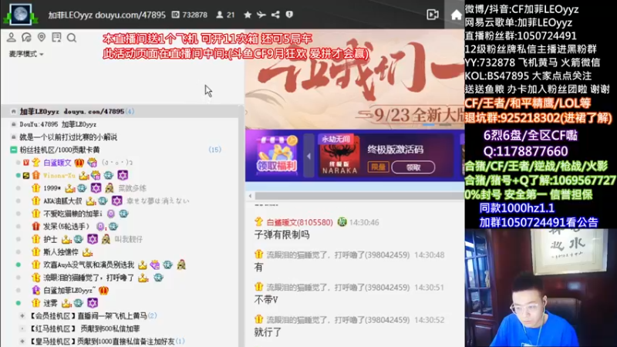Screen dimensions: 617x347
Task: Click gift icon before 发呆(6轮选手)
Action: coord(35,226)
